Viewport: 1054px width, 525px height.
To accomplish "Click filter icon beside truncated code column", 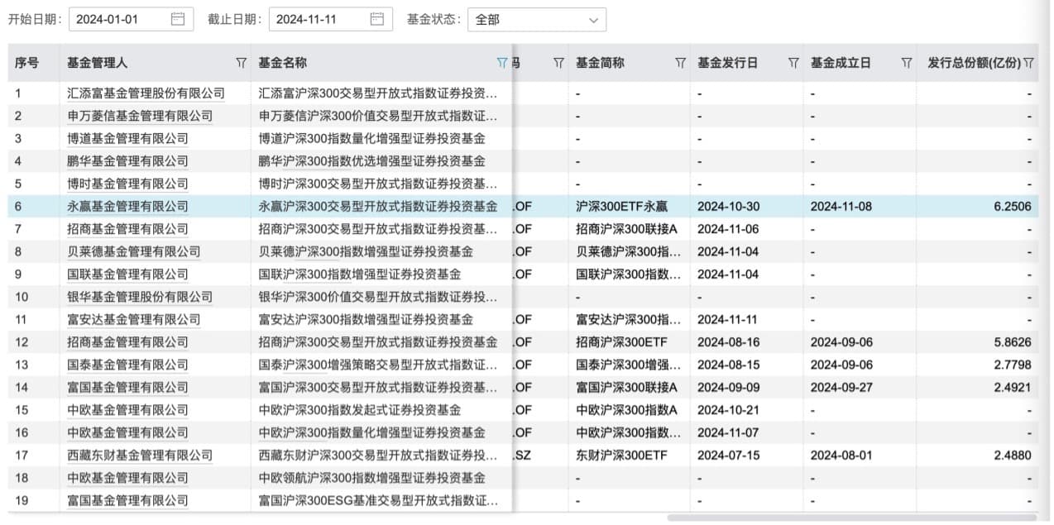I will point(558,63).
